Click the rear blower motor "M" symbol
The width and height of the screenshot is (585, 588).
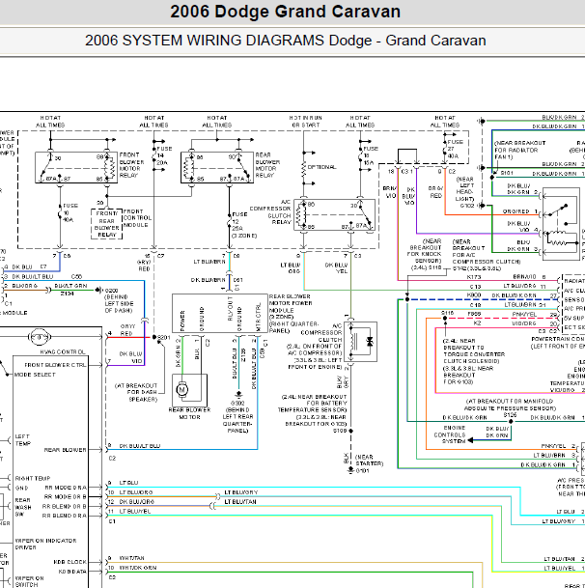click(182, 390)
